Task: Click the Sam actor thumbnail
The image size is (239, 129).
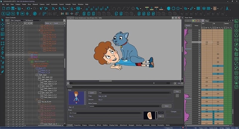Action: (76, 98)
